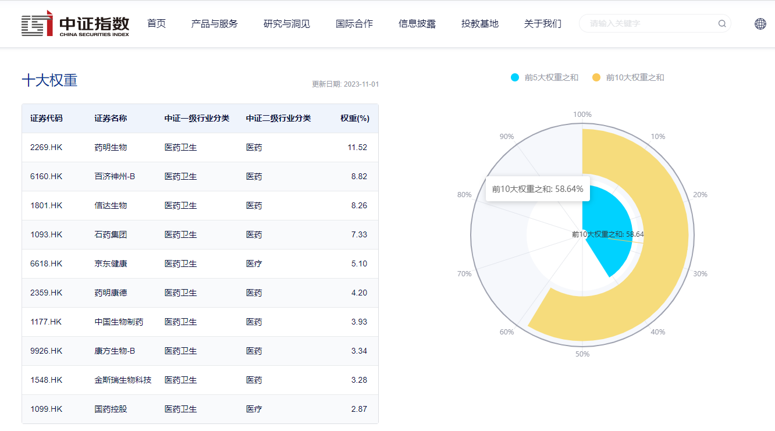Click the yellow legend dot
This screenshot has height=431, width=775.
[x=596, y=77]
